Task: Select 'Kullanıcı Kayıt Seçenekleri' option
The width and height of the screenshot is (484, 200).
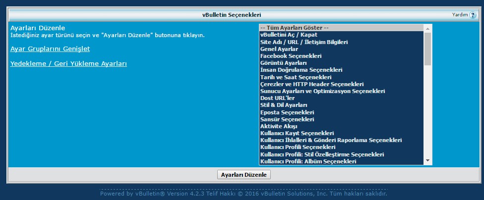Action: click(342, 134)
